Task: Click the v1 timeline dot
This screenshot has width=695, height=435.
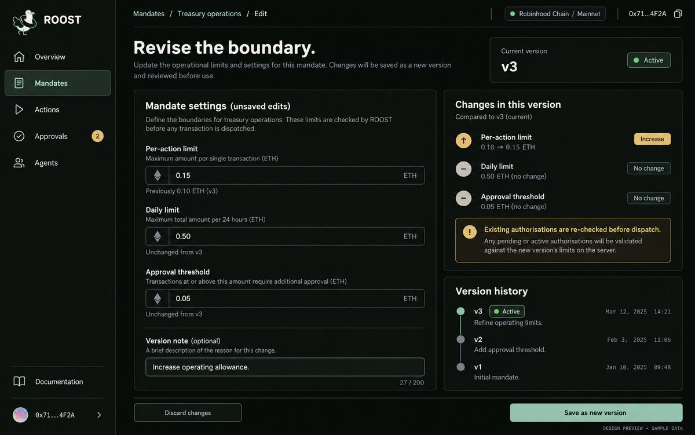Action: [460, 367]
